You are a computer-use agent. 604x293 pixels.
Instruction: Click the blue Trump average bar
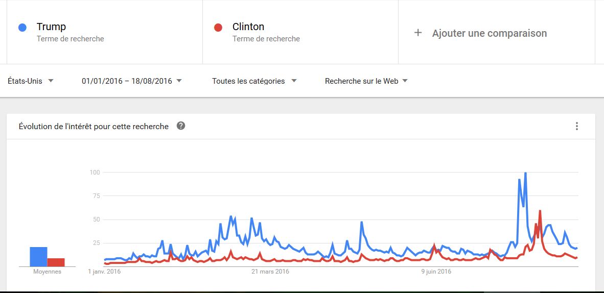38,256
